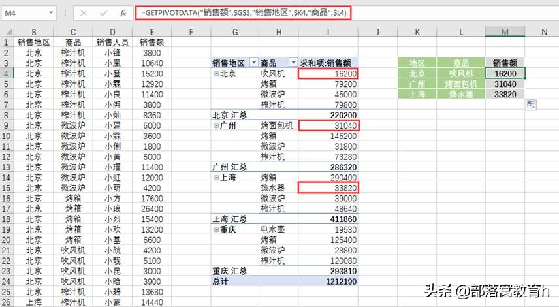
Task: Select the 上海 汇总 total 411860
Action: 328,219
